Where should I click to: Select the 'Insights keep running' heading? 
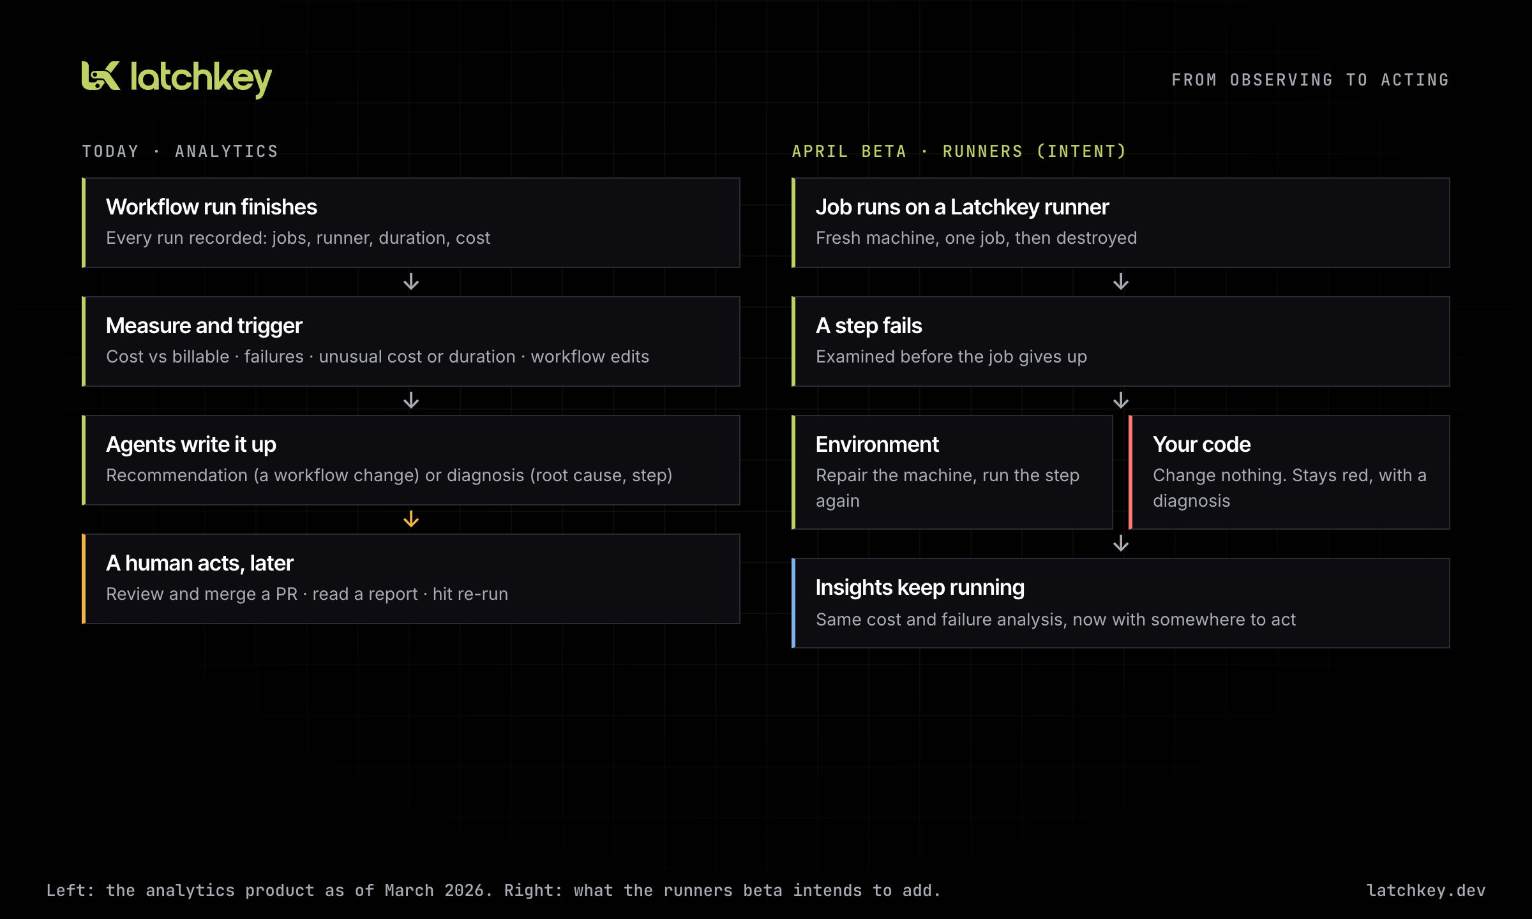click(920, 587)
